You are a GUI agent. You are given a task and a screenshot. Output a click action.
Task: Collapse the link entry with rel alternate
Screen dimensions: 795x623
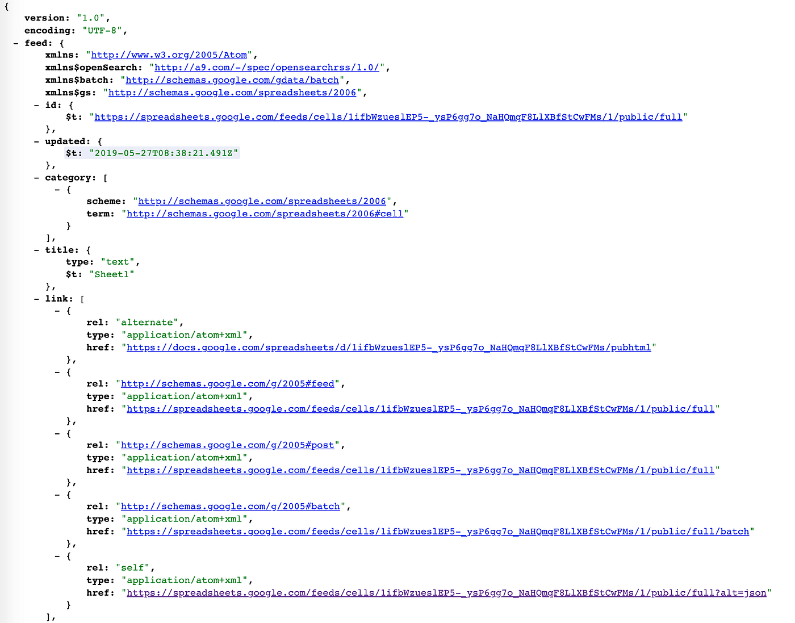(x=57, y=311)
